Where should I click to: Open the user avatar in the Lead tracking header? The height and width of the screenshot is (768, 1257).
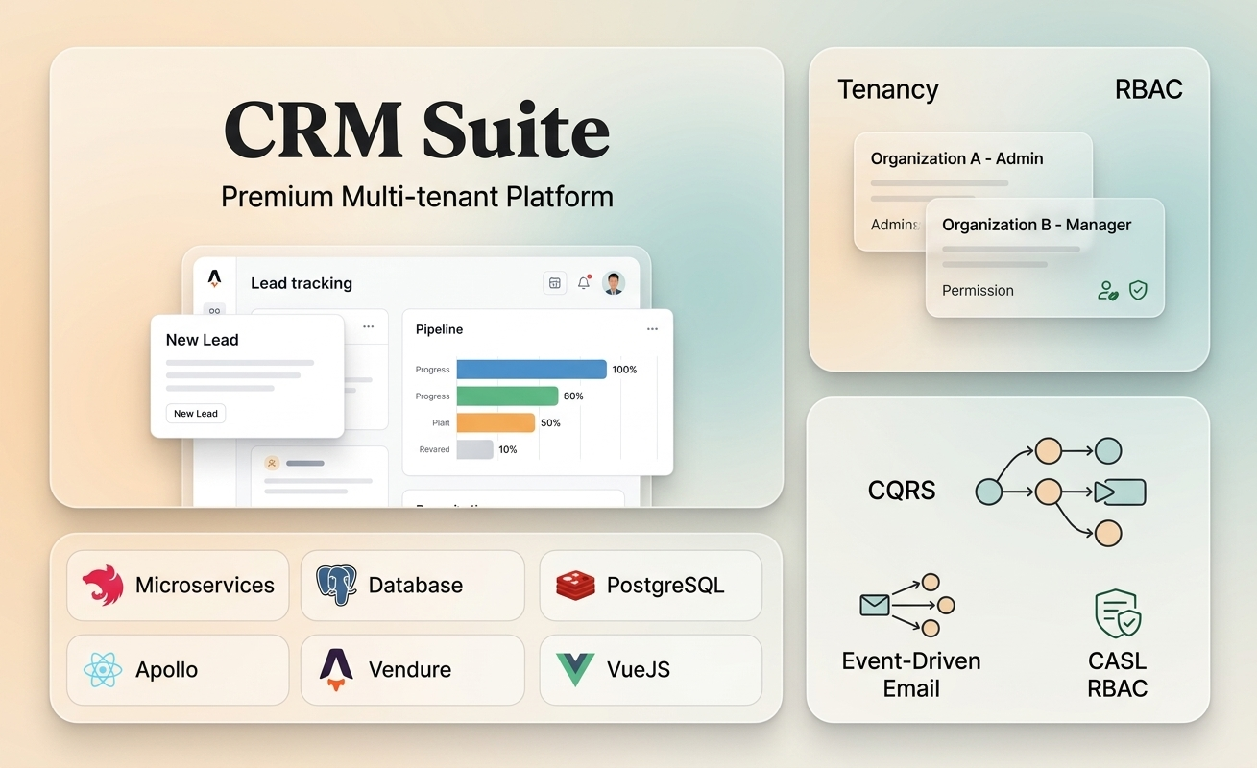pyautogui.click(x=614, y=282)
